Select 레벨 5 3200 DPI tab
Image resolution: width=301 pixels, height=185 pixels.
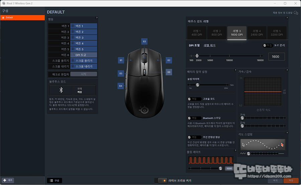pyautogui.click(x=277, y=33)
